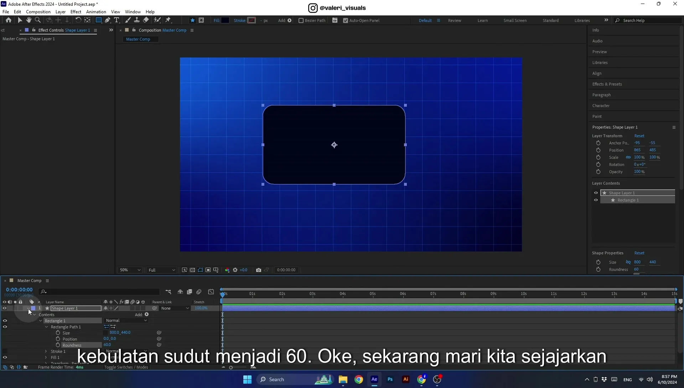This screenshot has width=684, height=388.
Task: Enable the Bezier Path checkbox
Action: click(301, 20)
